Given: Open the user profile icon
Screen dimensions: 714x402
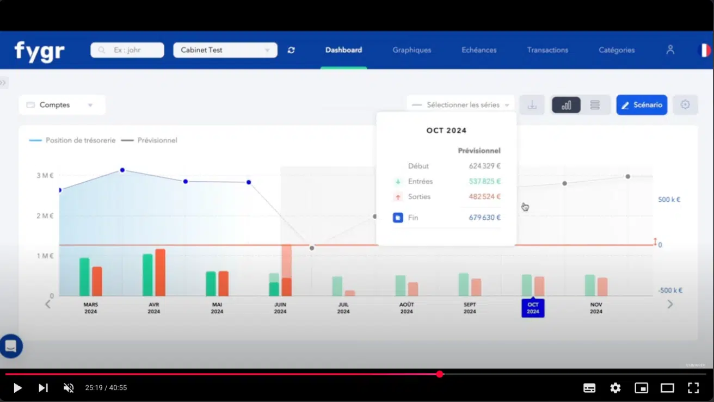Looking at the screenshot, I should coord(670,50).
